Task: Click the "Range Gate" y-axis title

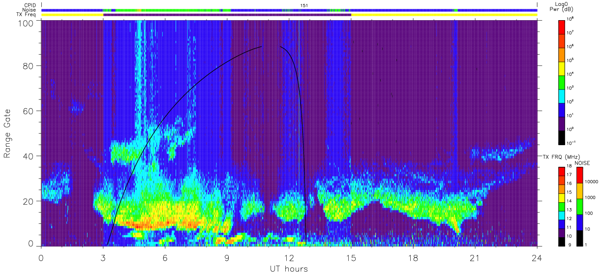Action: click(x=7, y=133)
